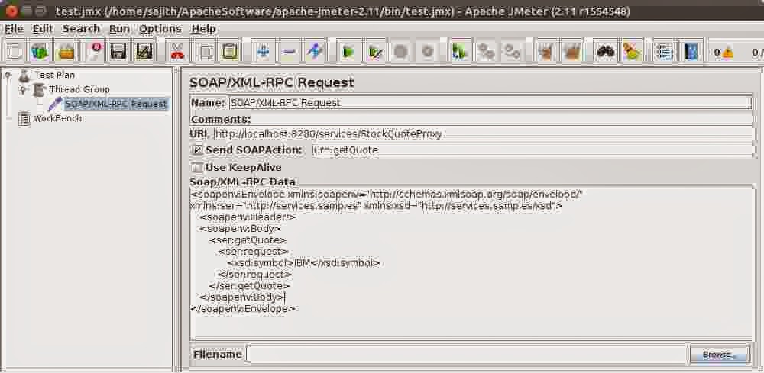Image resolution: width=764 pixels, height=373 pixels.
Task: Save the test plan with floppy icon
Action: 118,50
